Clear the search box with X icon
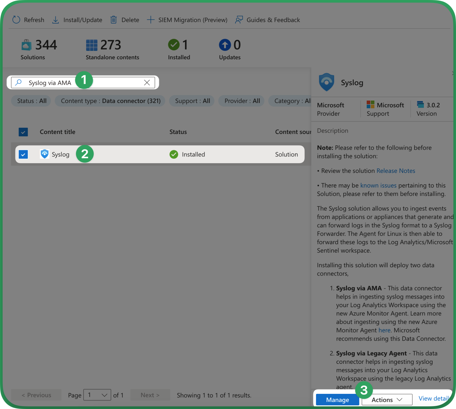Screen dimensions: 456x409 click(x=147, y=83)
